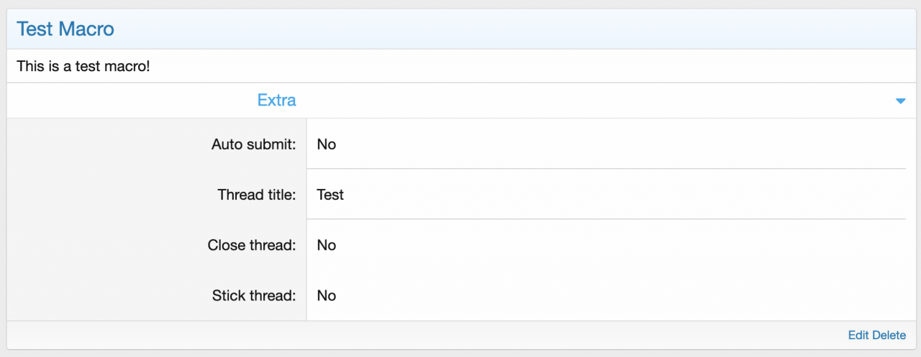Image resolution: width=921 pixels, height=357 pixels.
Task: Click the Thread title "Test" value
Action: click(330, 195)
